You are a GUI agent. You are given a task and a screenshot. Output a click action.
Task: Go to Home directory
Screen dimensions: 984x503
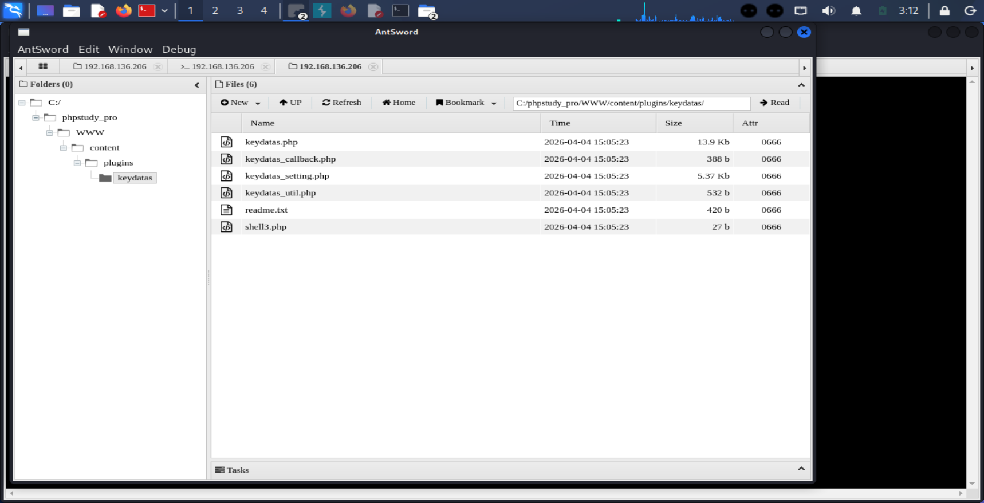click(399, 103)
